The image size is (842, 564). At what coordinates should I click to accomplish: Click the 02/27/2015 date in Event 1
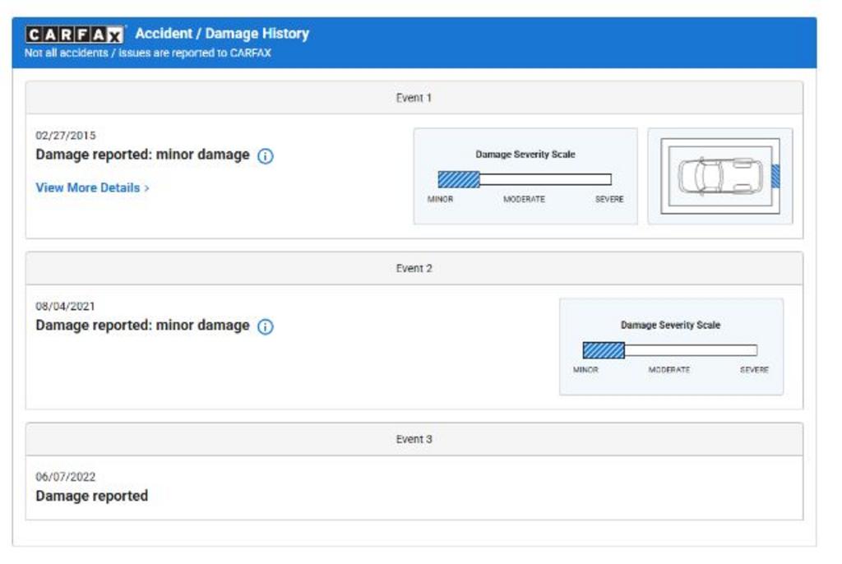click(x=66, y=136)
